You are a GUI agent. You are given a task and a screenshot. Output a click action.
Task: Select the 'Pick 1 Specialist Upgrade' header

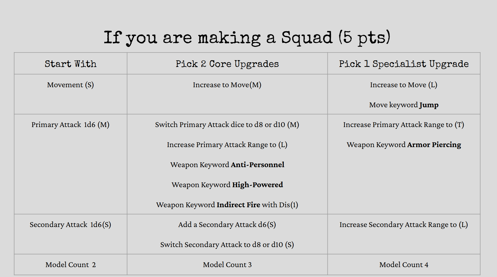click(x=404, y=64)
